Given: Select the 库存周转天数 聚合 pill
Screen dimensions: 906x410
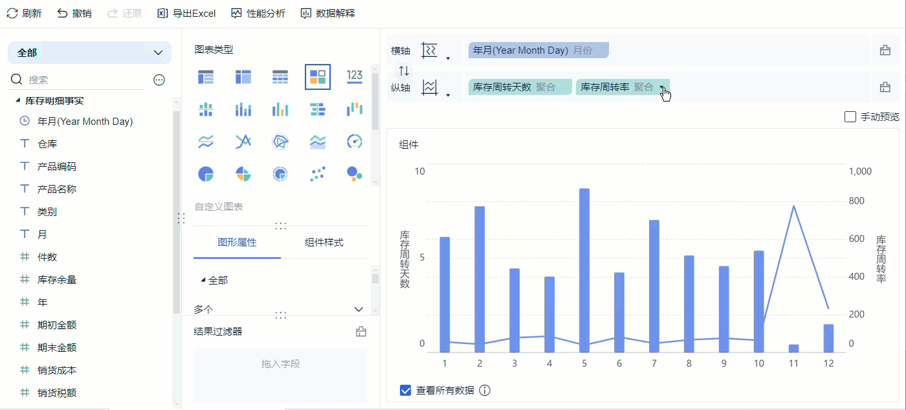Looking at the screenshot, I should click(520, 87).
